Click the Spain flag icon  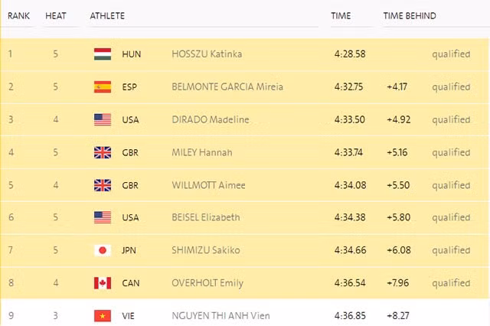(x=103, y=86)
